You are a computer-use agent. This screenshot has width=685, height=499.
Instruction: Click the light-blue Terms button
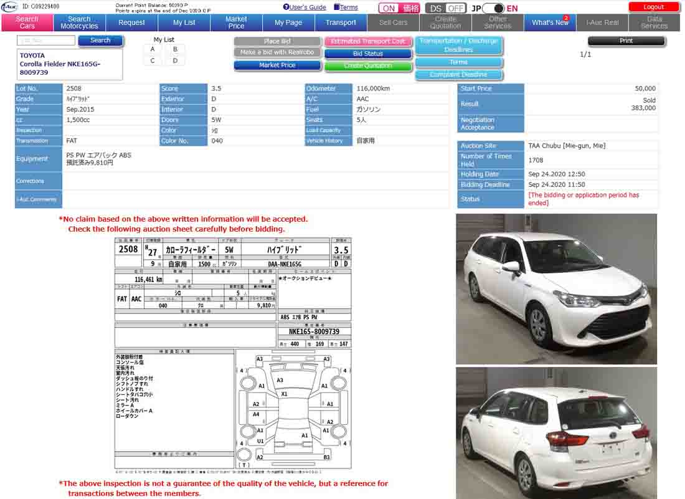click(459, 62)
